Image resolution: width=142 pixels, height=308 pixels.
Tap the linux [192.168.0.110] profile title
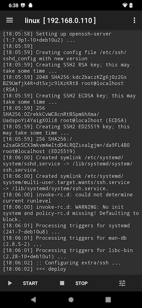(60, 20)
